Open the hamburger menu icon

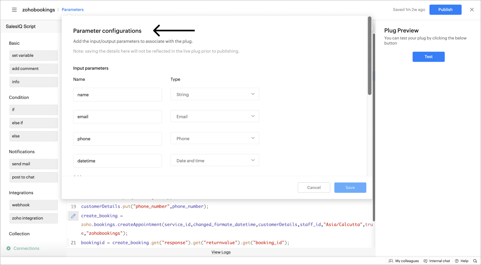pyautogui.click(x=14, y=10)
